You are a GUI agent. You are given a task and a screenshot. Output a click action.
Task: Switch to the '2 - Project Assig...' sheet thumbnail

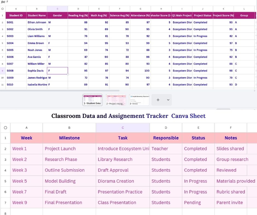[116, 100]
